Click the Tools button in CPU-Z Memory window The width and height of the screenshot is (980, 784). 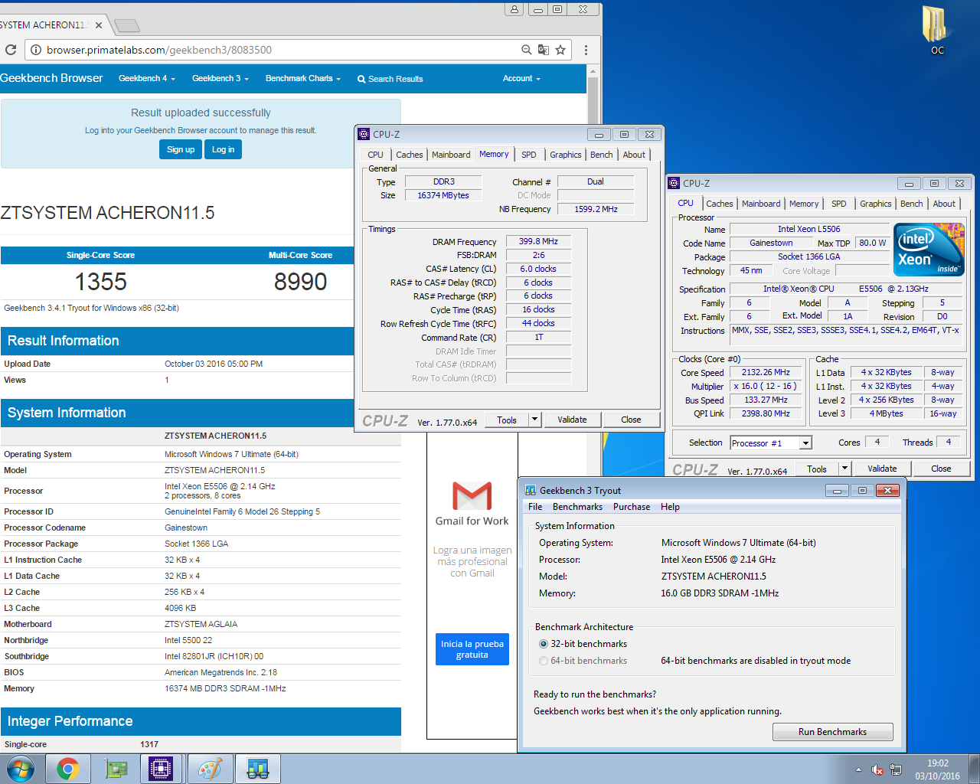pos(507,420)
